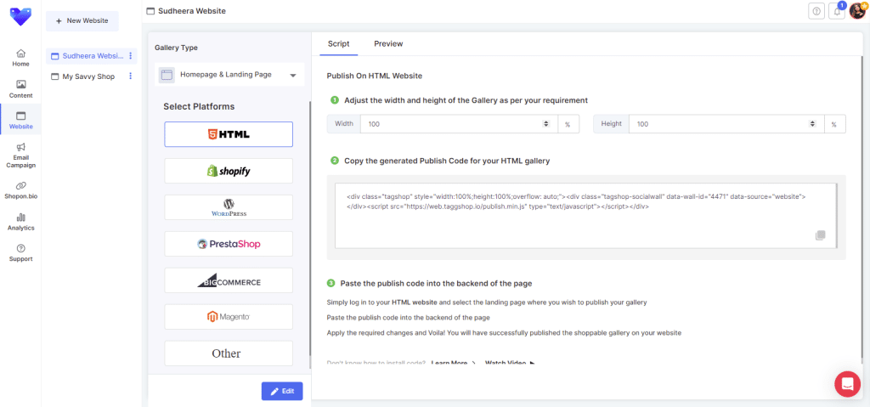Viewport: 870px width, 407px height.
Task: Copy the publish code with copy icon
Action: pyautogui.click(x=820, y=235)
